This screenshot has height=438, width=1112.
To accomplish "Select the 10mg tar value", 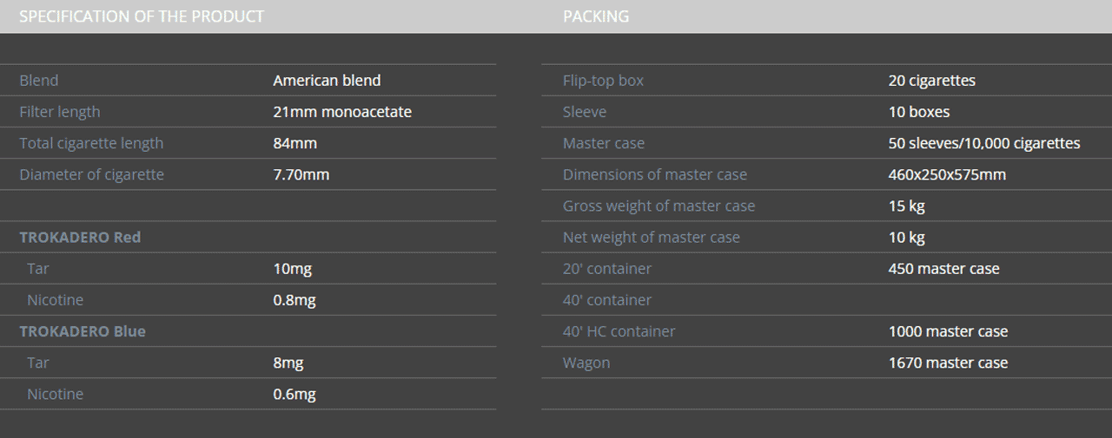I will [292, 269].
